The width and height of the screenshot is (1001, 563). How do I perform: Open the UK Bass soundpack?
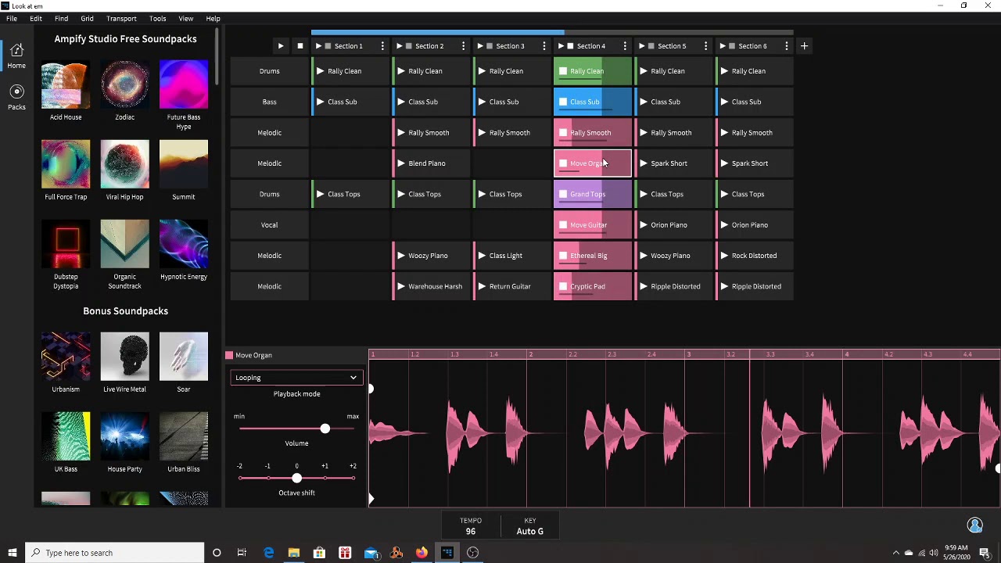[x=66, y=436]
